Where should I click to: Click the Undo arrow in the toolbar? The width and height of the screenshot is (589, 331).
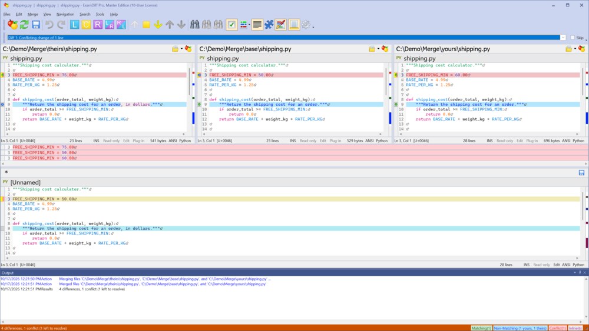point(49,25)
